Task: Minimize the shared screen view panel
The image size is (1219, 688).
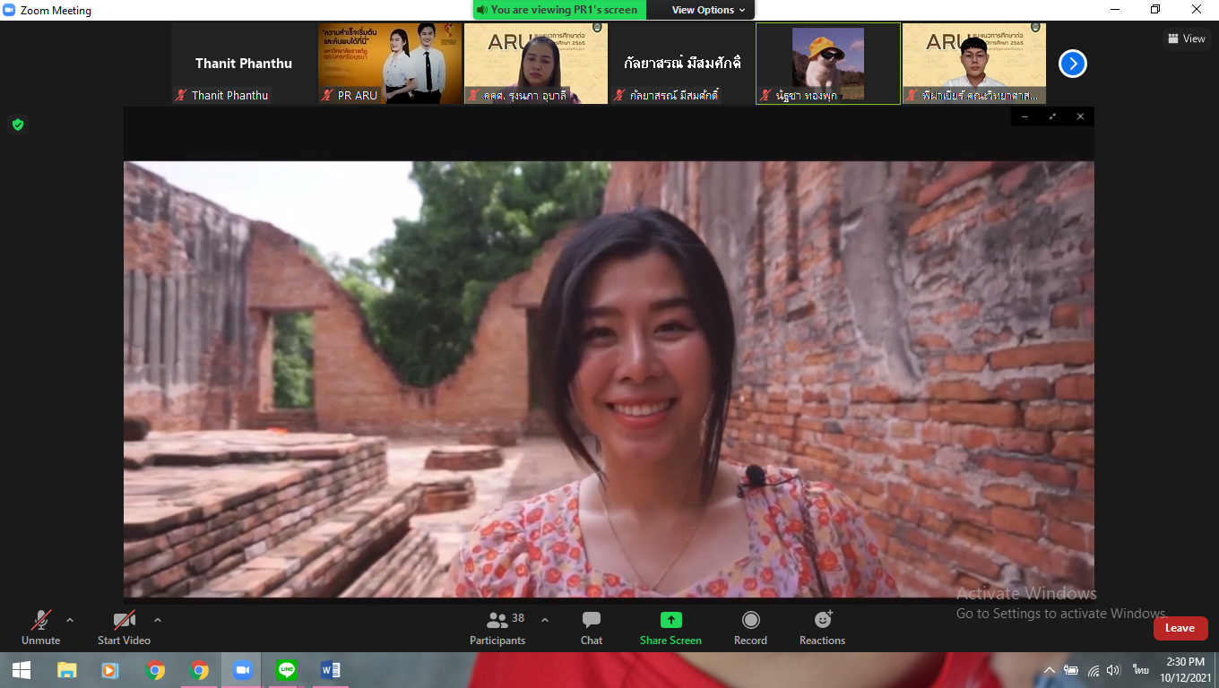Action: tap(1024, 116)
